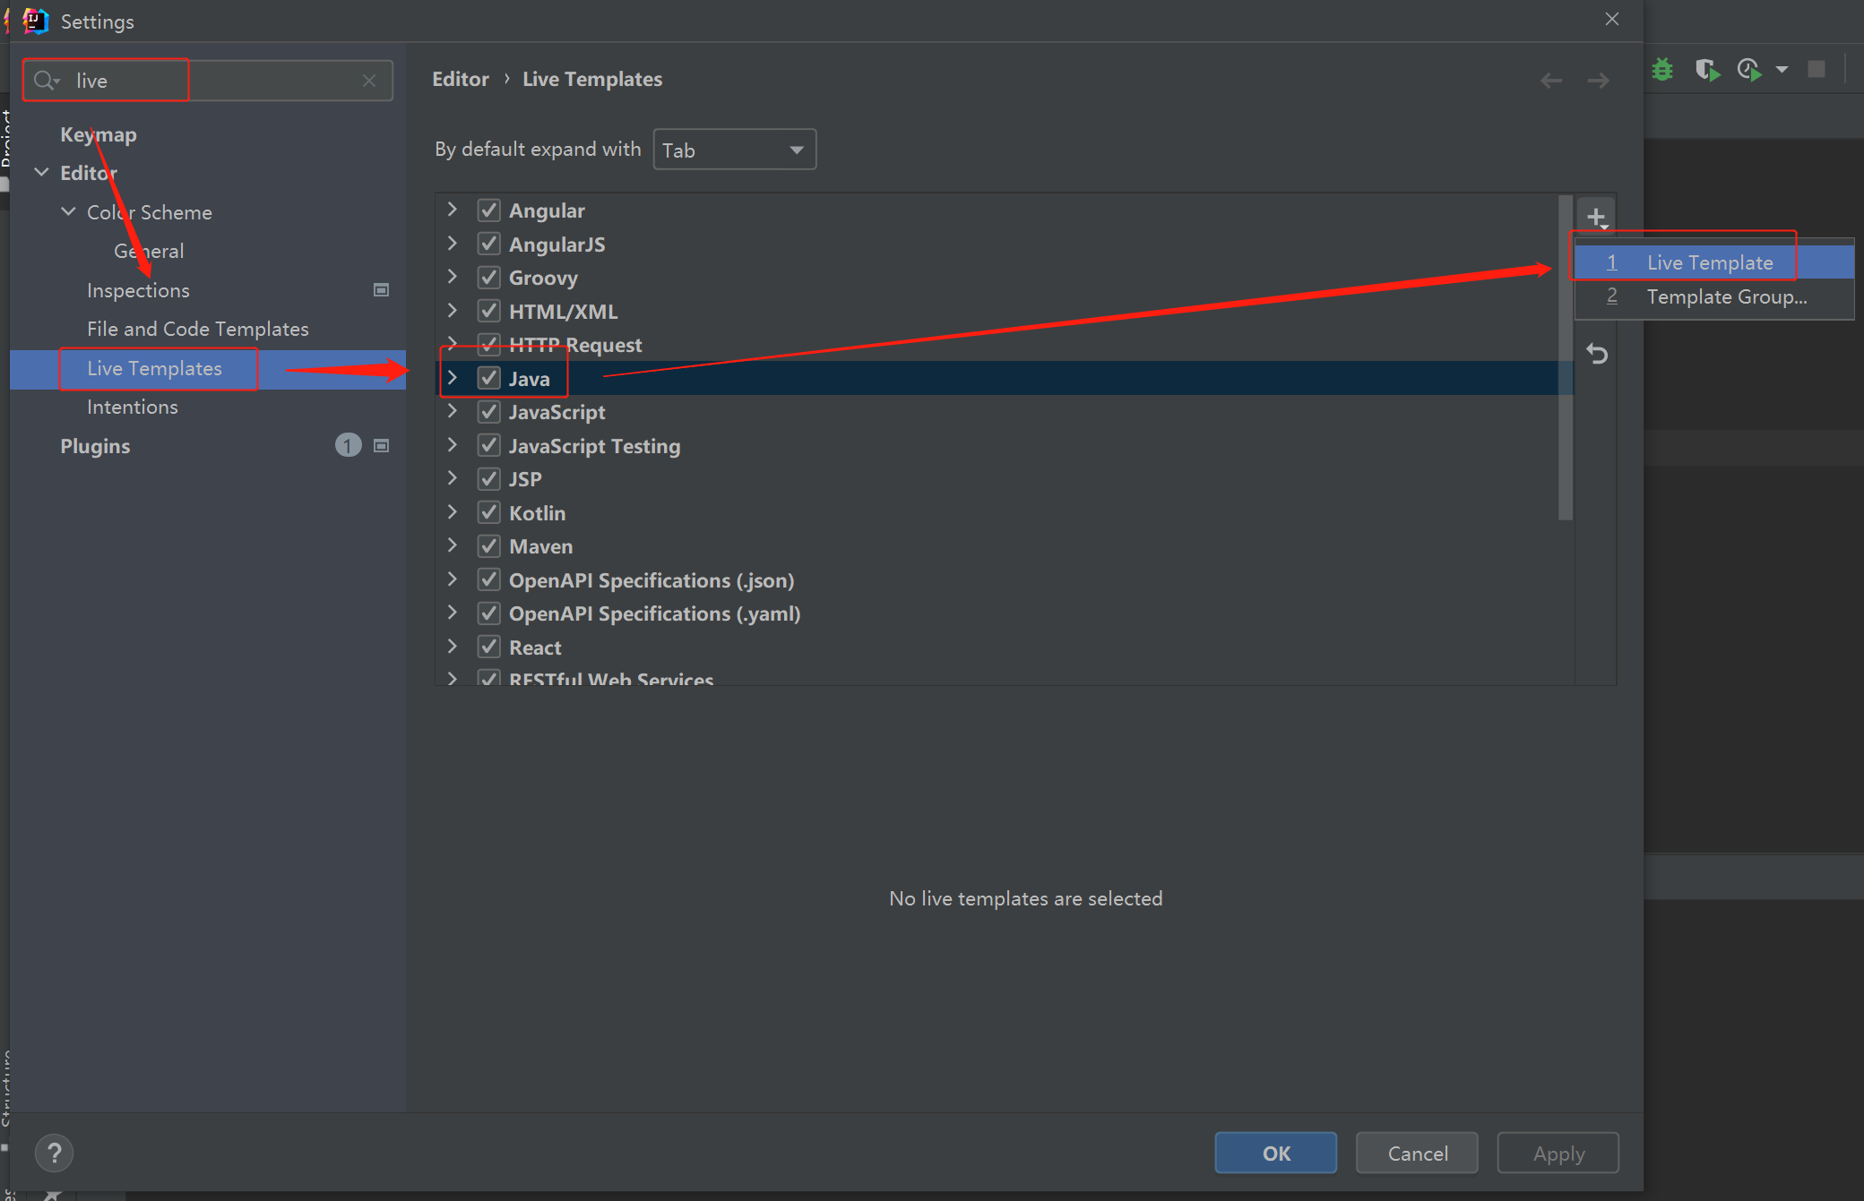Viewport: 1864px width, 1201px height.
Task: Expand the Java template group
Action: (453, 378)
